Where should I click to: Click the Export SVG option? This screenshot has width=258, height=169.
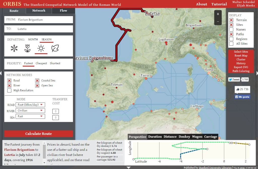(x=241, y=67)
